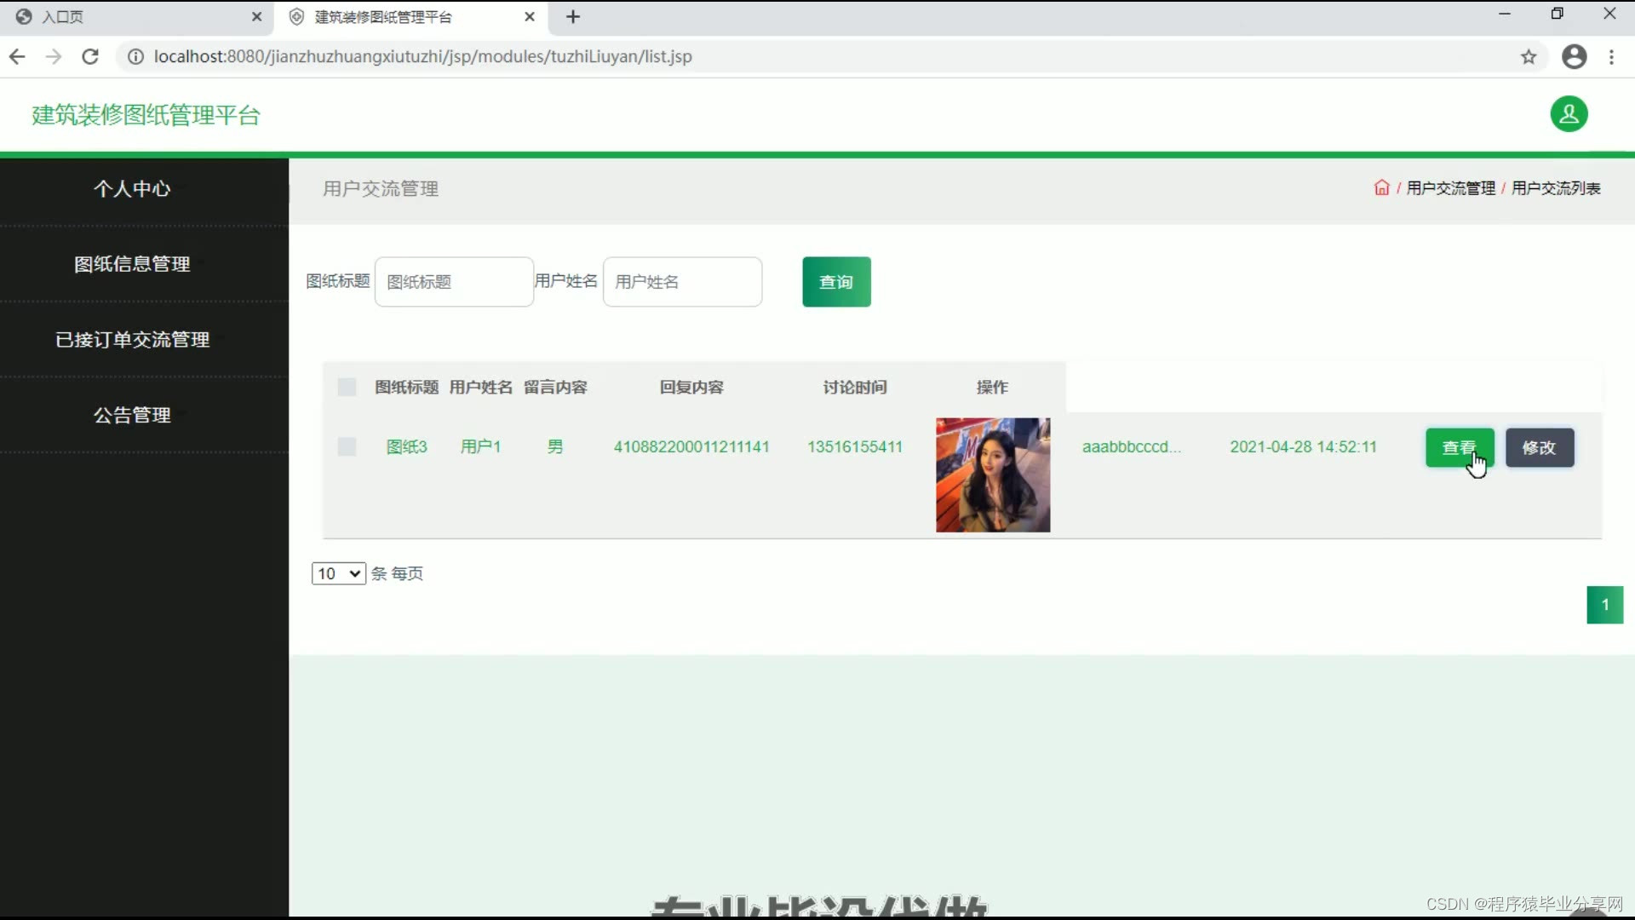The height and width of the screenshot is (920, 1635).
Task: Click the user photo thumbnail in row
Action: [993, 475]
